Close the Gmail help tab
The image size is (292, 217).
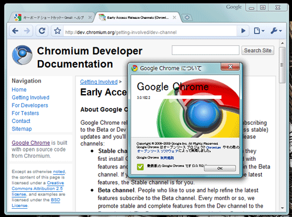click(x=90, y=18)
